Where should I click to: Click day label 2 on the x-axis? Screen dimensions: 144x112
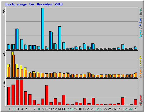click(13, 109)
